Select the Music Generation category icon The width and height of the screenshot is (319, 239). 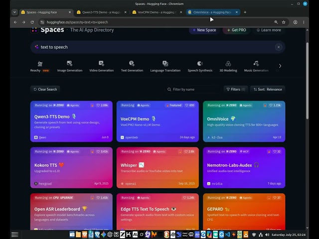click(256, 63)
